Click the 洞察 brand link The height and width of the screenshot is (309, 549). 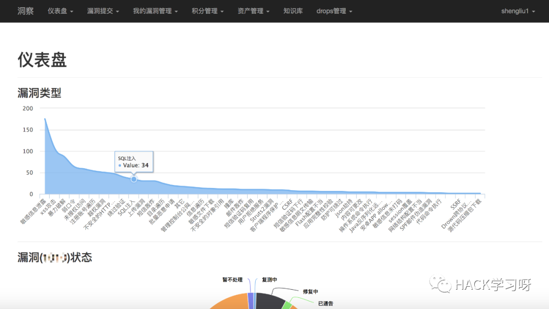coord(25,11)
